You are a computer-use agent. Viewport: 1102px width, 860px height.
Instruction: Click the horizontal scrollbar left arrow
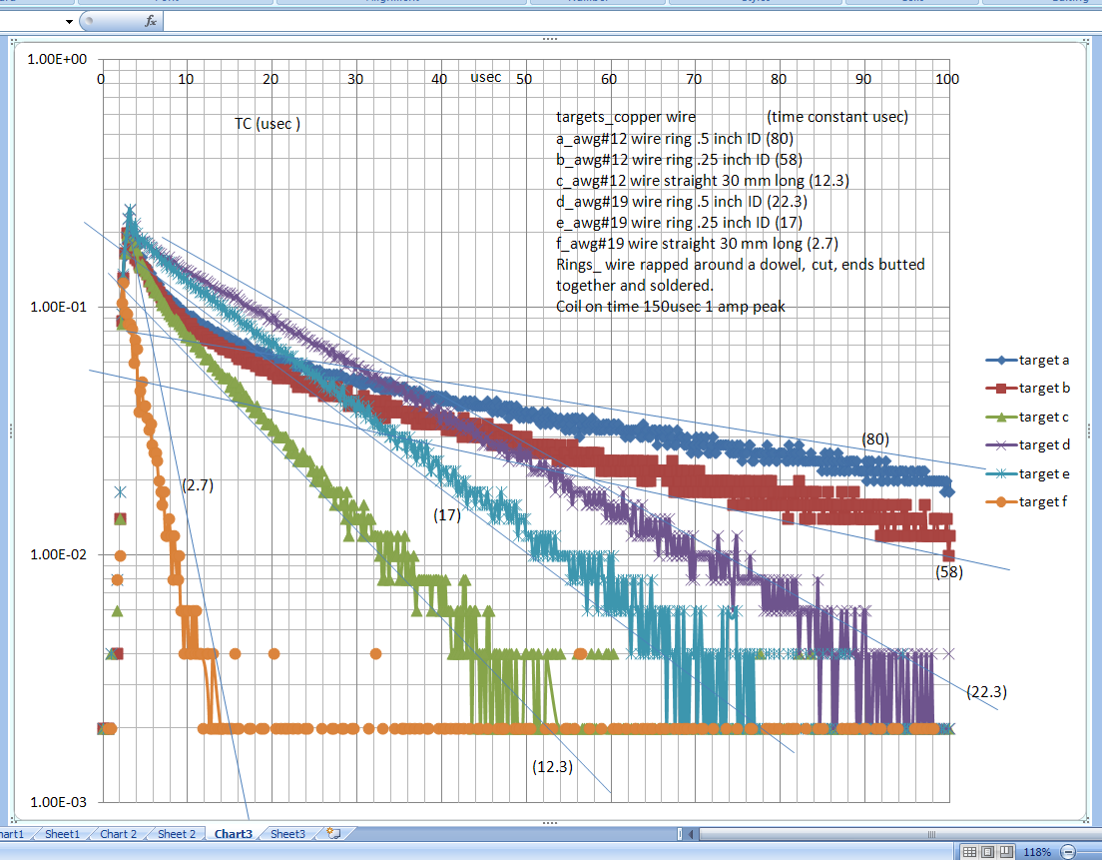[x=691, y=835]
